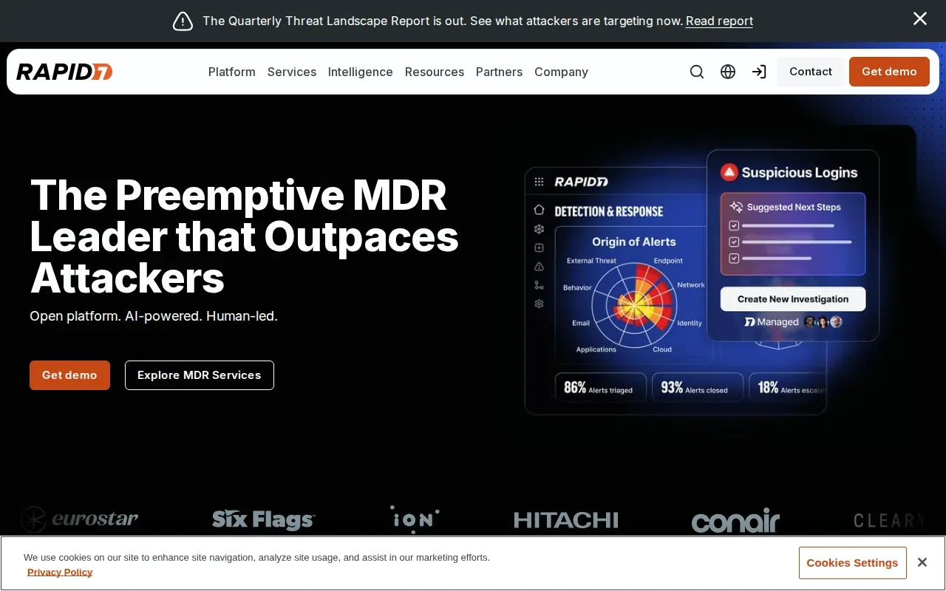This screenshot has height=591, width=946.
Task: Open the Company menu
Action: coord(561,72)
